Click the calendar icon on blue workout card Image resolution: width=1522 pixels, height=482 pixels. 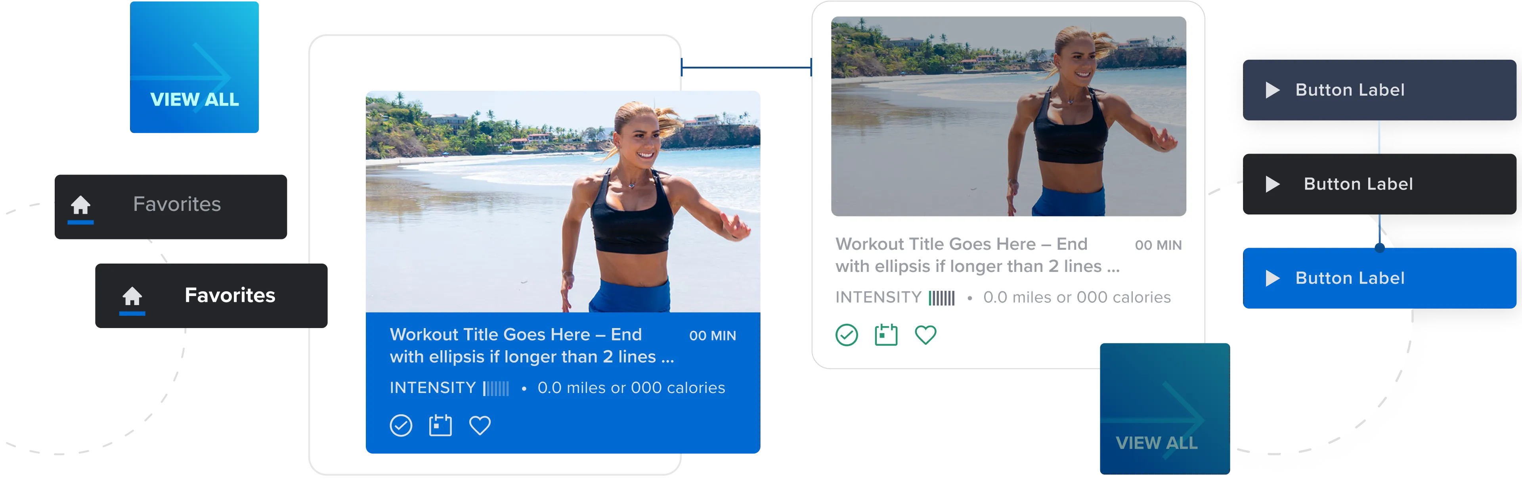point(440,425)
